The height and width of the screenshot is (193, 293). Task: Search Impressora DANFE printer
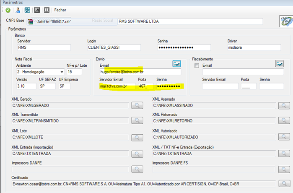tap(137, 169)
